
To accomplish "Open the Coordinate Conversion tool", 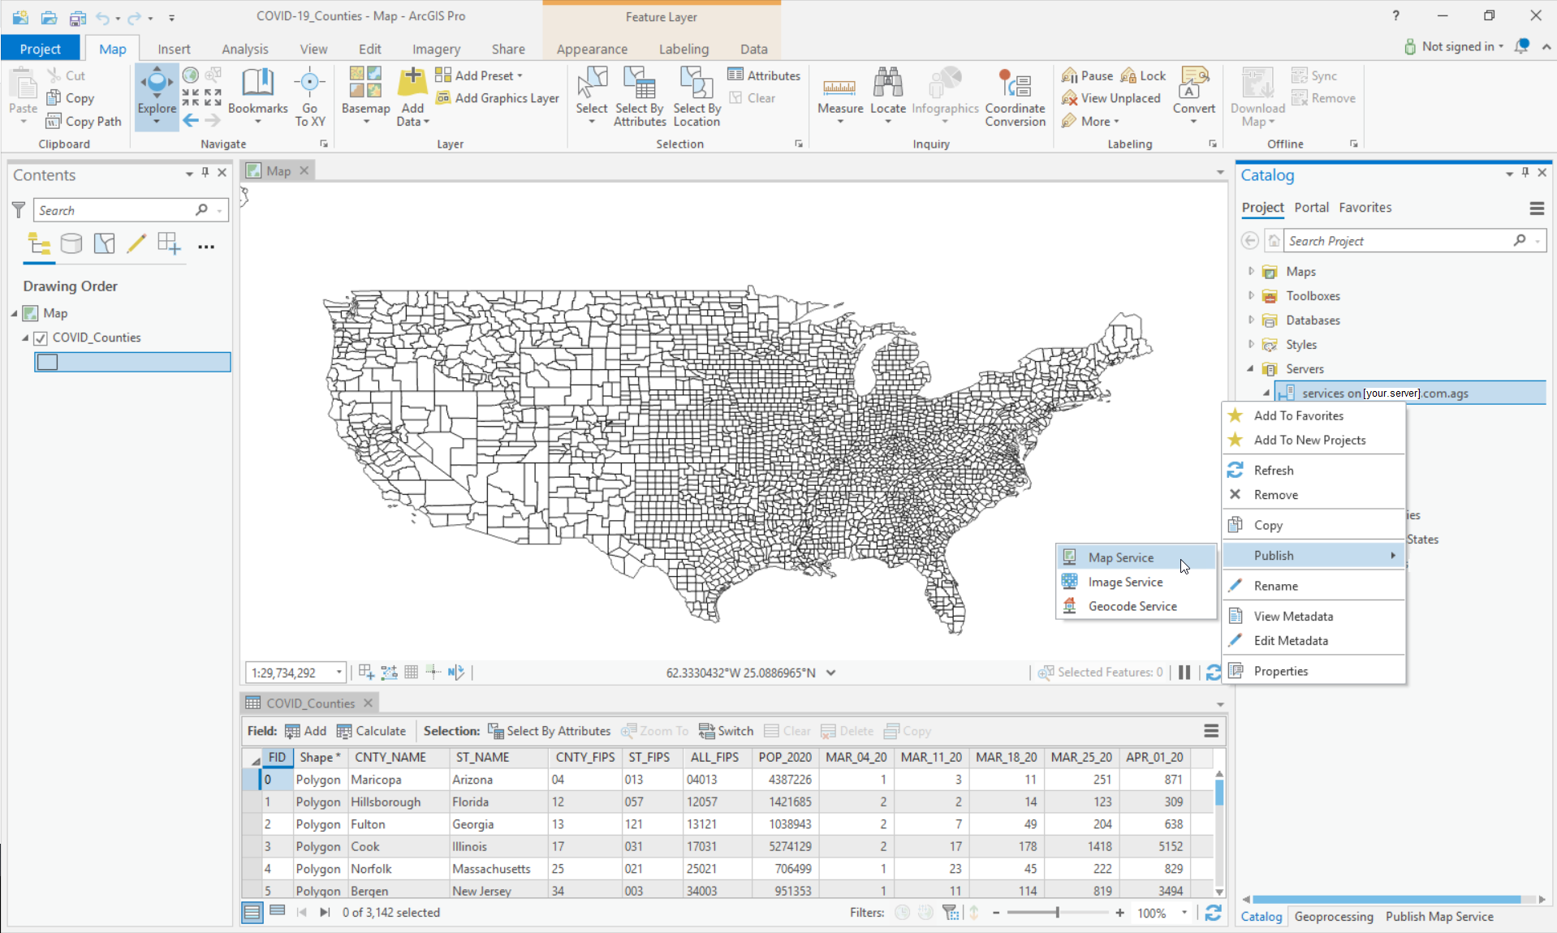I will click(x=1015, y=86).
